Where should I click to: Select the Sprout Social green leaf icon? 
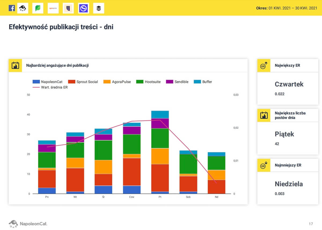(x=38, y=8)
